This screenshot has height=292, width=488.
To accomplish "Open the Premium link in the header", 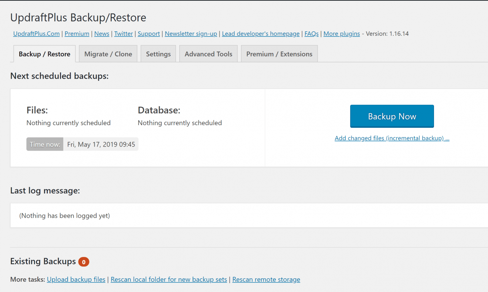I will click(77, 34).
